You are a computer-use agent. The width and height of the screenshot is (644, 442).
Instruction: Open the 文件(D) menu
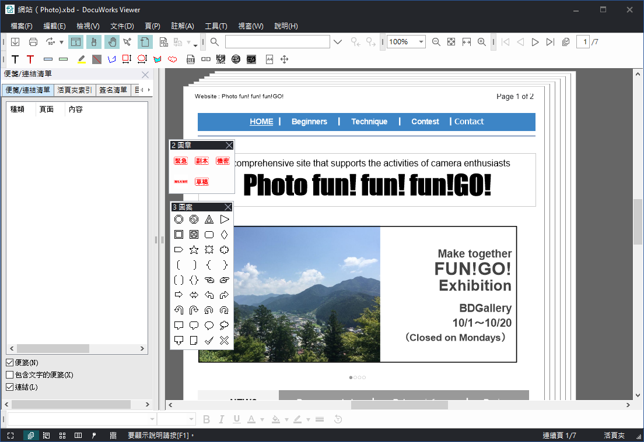point(122,26)
